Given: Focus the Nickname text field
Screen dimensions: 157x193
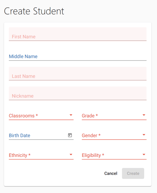Looking at the screenshot, I should [x=78, y=93].
